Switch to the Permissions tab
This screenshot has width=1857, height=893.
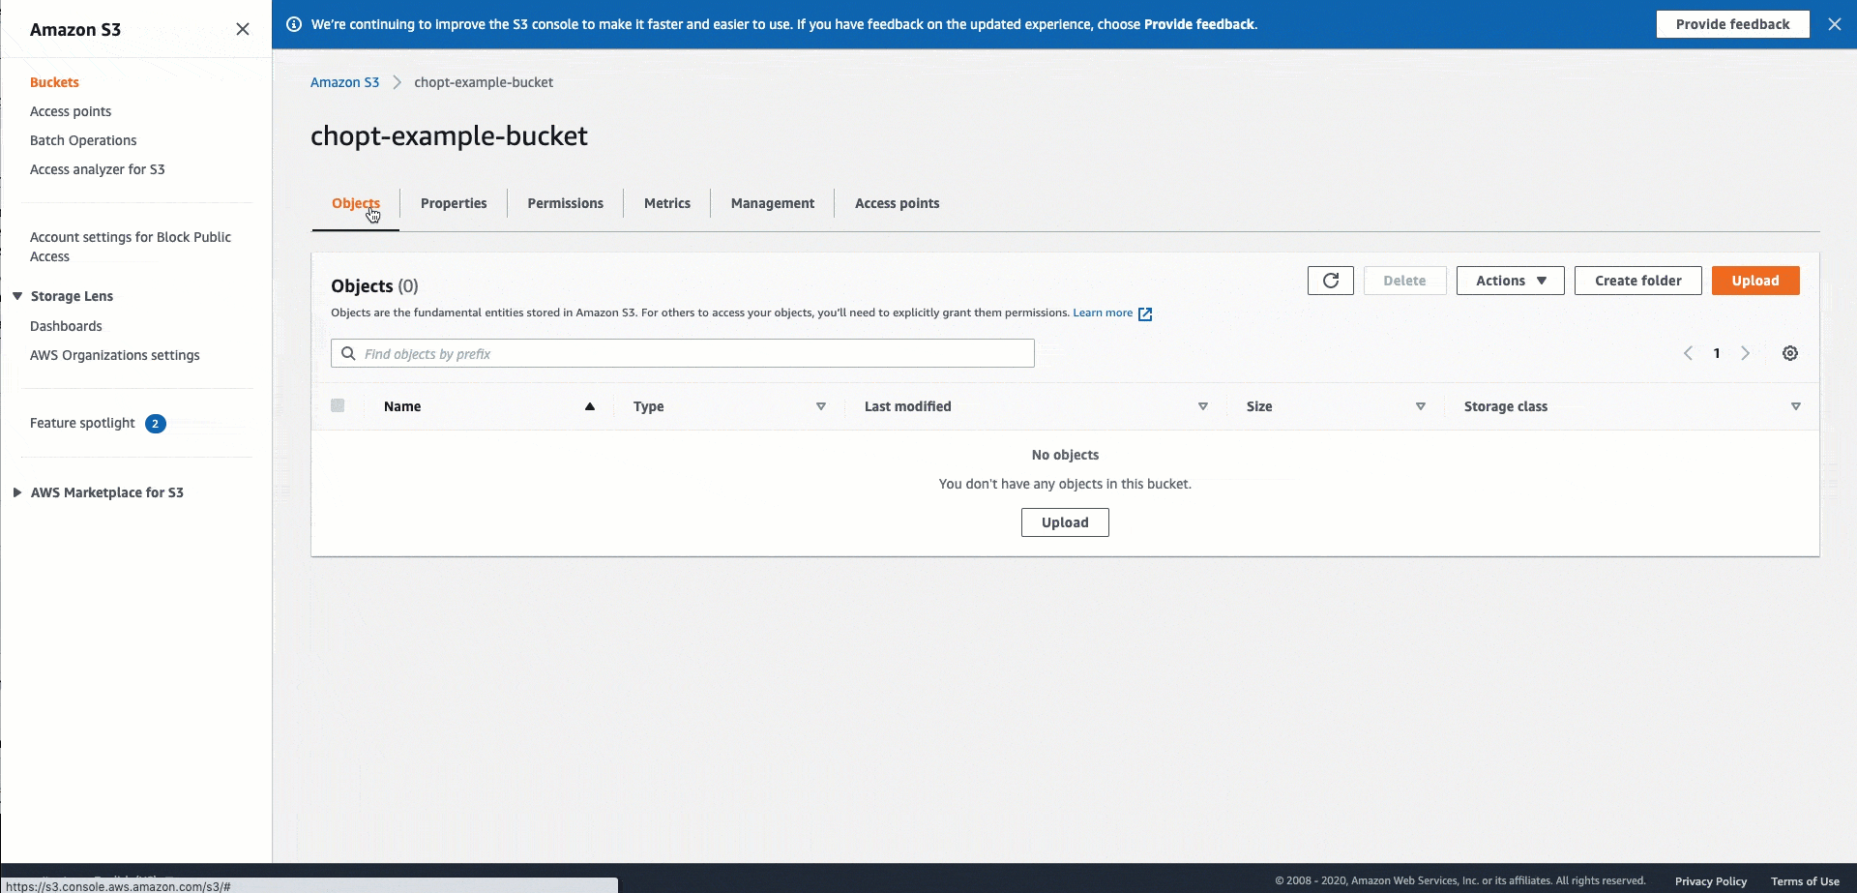[x=565, y=203]
